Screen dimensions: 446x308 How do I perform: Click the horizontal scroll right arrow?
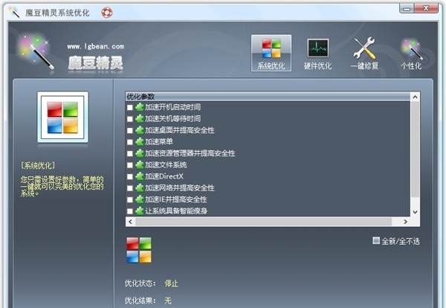406,222
